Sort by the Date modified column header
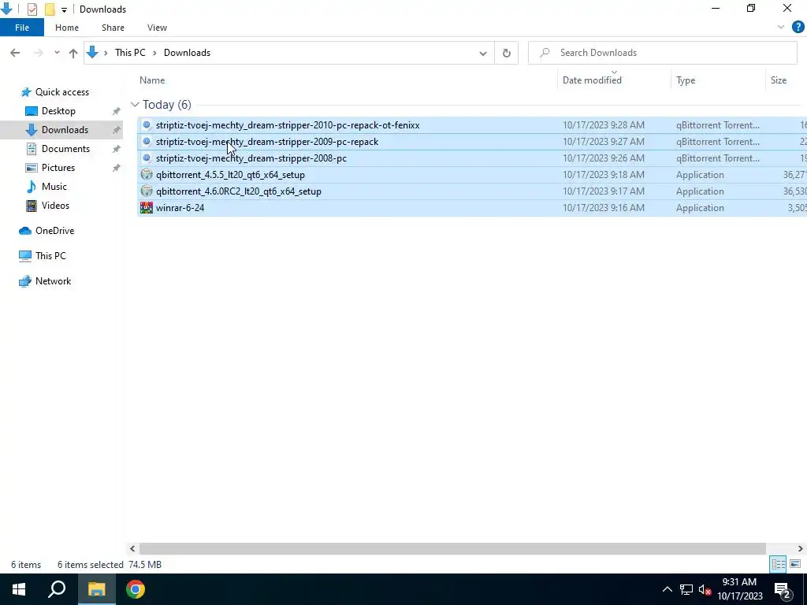This screenshot has width=807, height=605. tap(592, 80)
